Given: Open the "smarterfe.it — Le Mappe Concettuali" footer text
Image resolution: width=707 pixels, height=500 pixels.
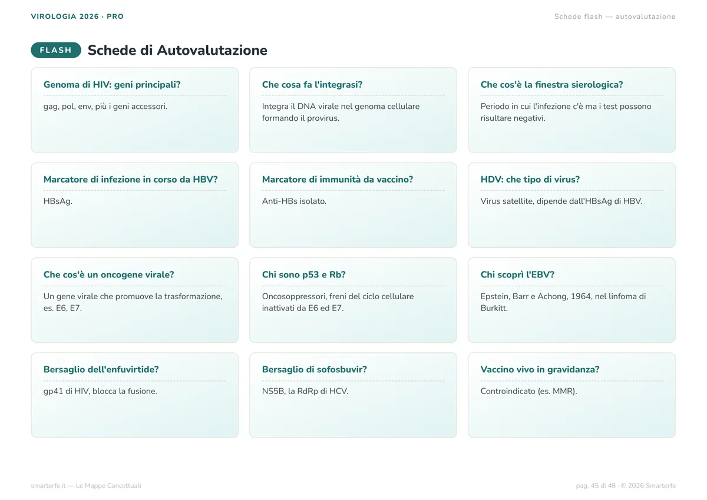Looking at the screenshot, I should [x=86, y=486].
